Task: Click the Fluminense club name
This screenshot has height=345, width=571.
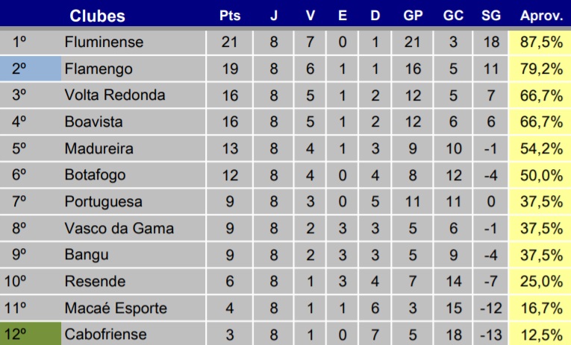Action: (x=103, y=42)
